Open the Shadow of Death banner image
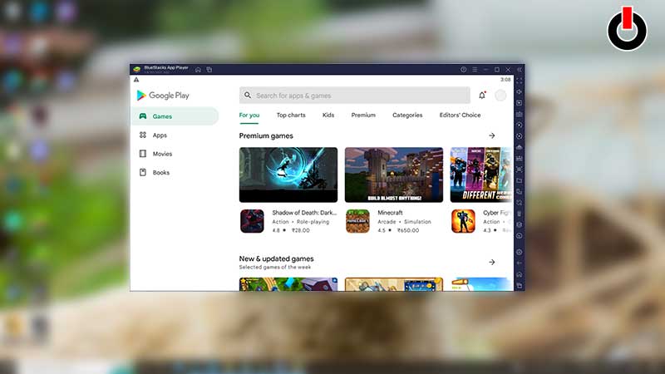Image resolution: width=665 pixels, height=374 pixels. click(x=288, y=175)
